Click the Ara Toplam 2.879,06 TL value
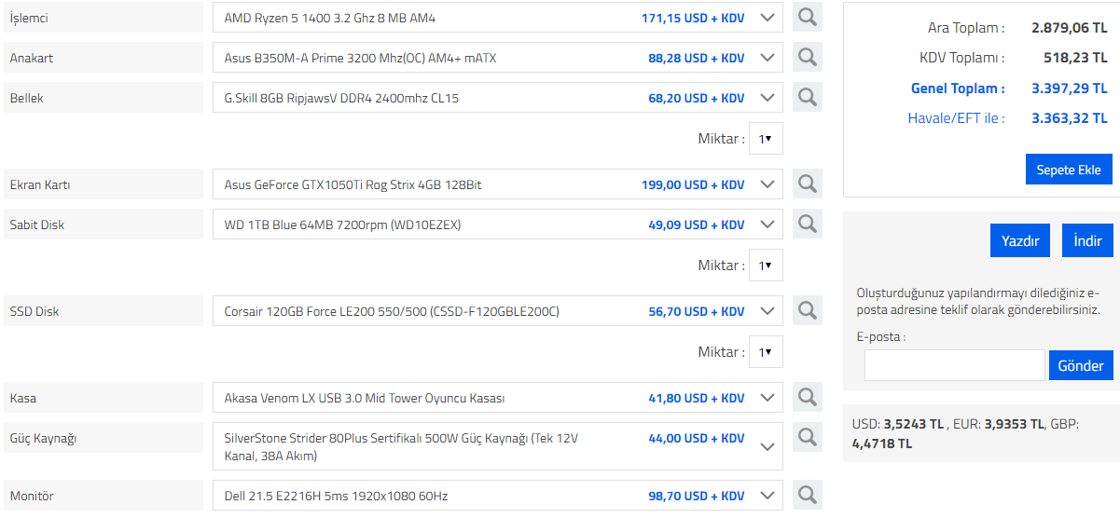This screenshot has width=1120, height=518. pyautogui.click(x=1070, y=28)
